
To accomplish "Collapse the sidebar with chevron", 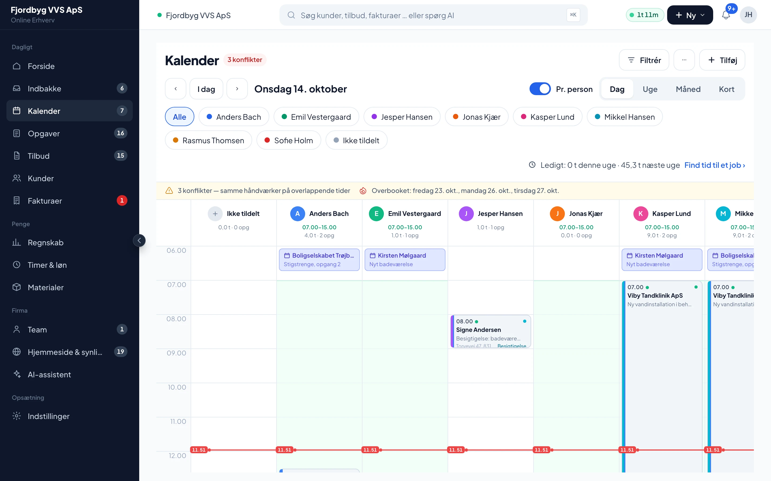I will [139, 241].
